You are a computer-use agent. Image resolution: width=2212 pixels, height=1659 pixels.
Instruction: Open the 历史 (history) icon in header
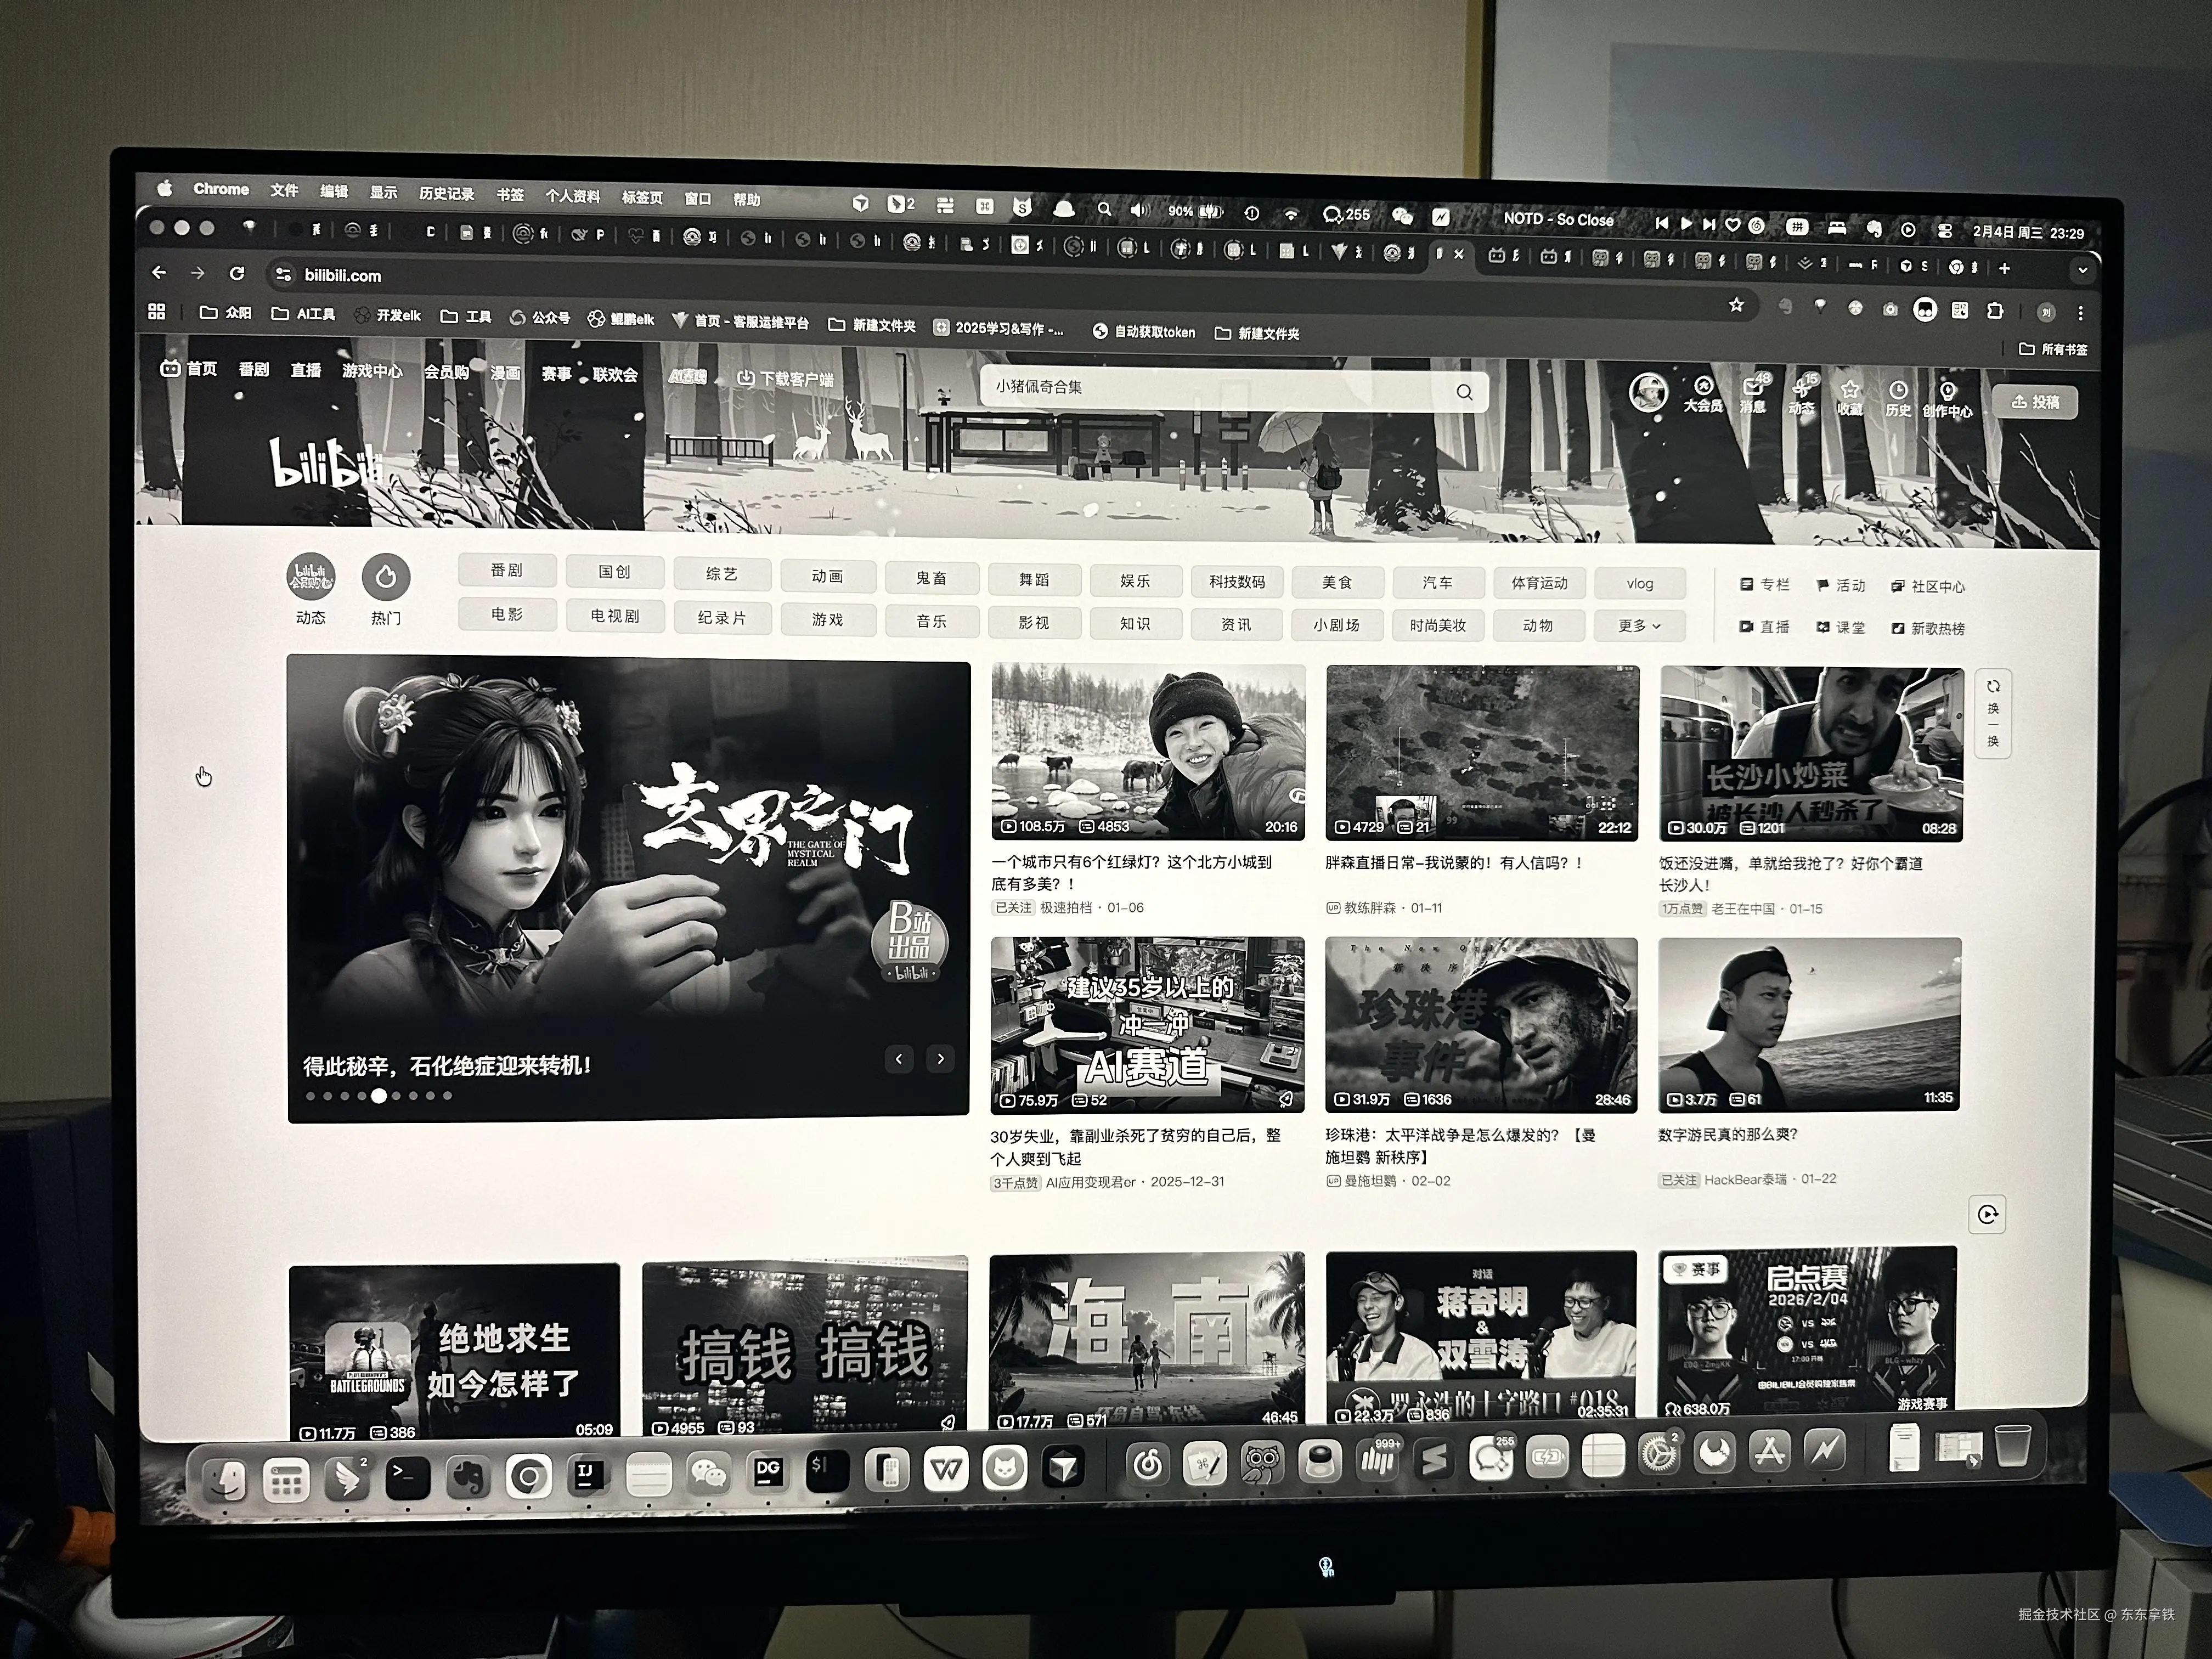pyautogui.click(x=1897, y=392)
